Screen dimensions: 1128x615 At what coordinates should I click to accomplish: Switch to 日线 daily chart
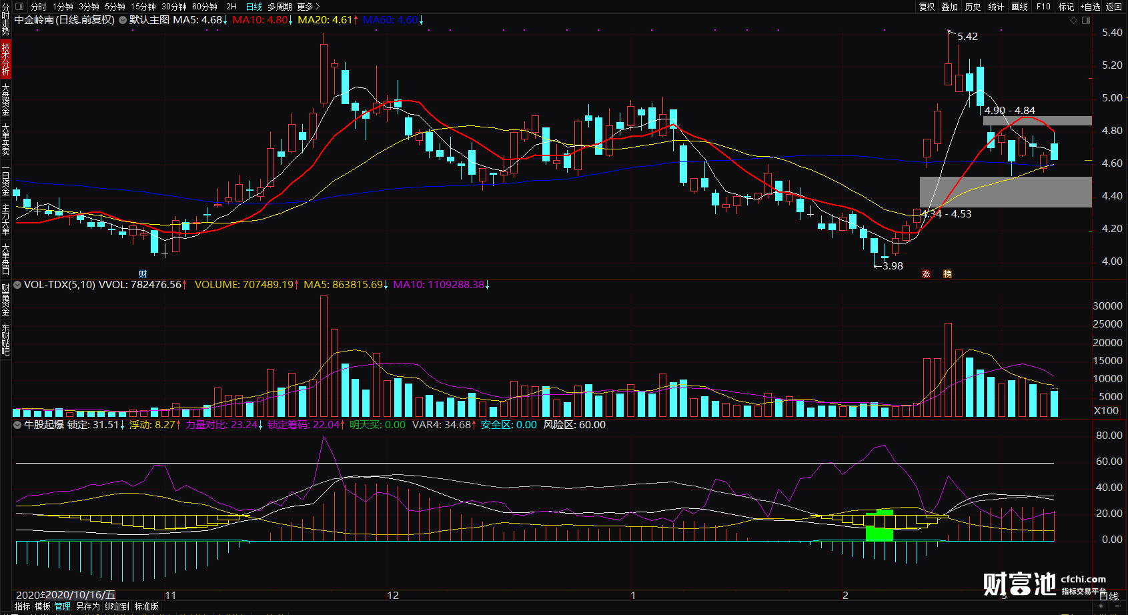point(254,7)
